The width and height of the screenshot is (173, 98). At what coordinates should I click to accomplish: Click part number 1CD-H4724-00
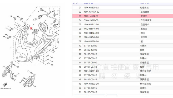pyautogui.click(x=91, y=33)
